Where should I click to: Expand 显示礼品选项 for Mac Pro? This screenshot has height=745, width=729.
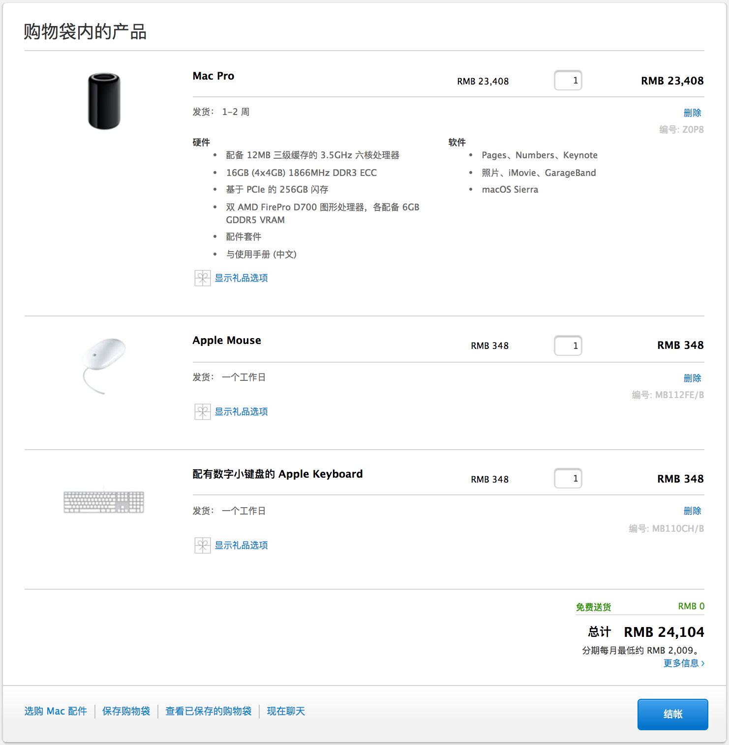[x=241, y=278]
